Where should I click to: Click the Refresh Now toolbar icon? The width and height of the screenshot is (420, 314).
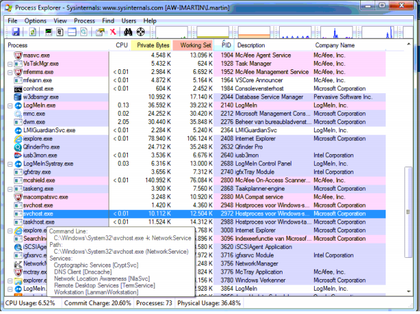click(x=32, y=32)
